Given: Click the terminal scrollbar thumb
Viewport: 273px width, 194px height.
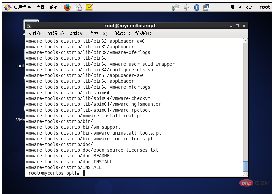Looking at the screenshot, I should tap(245, 166).
